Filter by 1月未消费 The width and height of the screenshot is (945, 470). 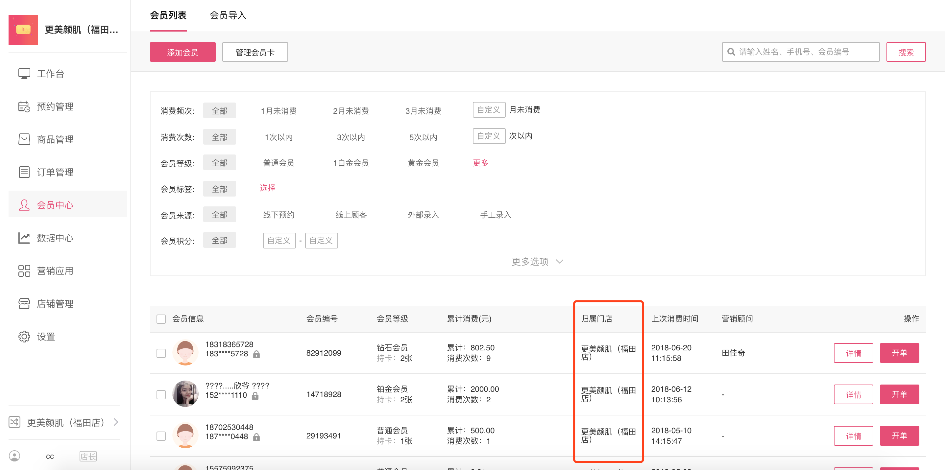pos(279,111)
